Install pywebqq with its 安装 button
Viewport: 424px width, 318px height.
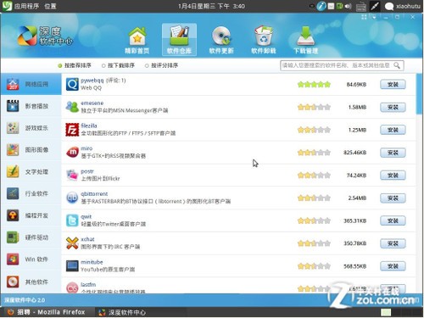[393, 85]
